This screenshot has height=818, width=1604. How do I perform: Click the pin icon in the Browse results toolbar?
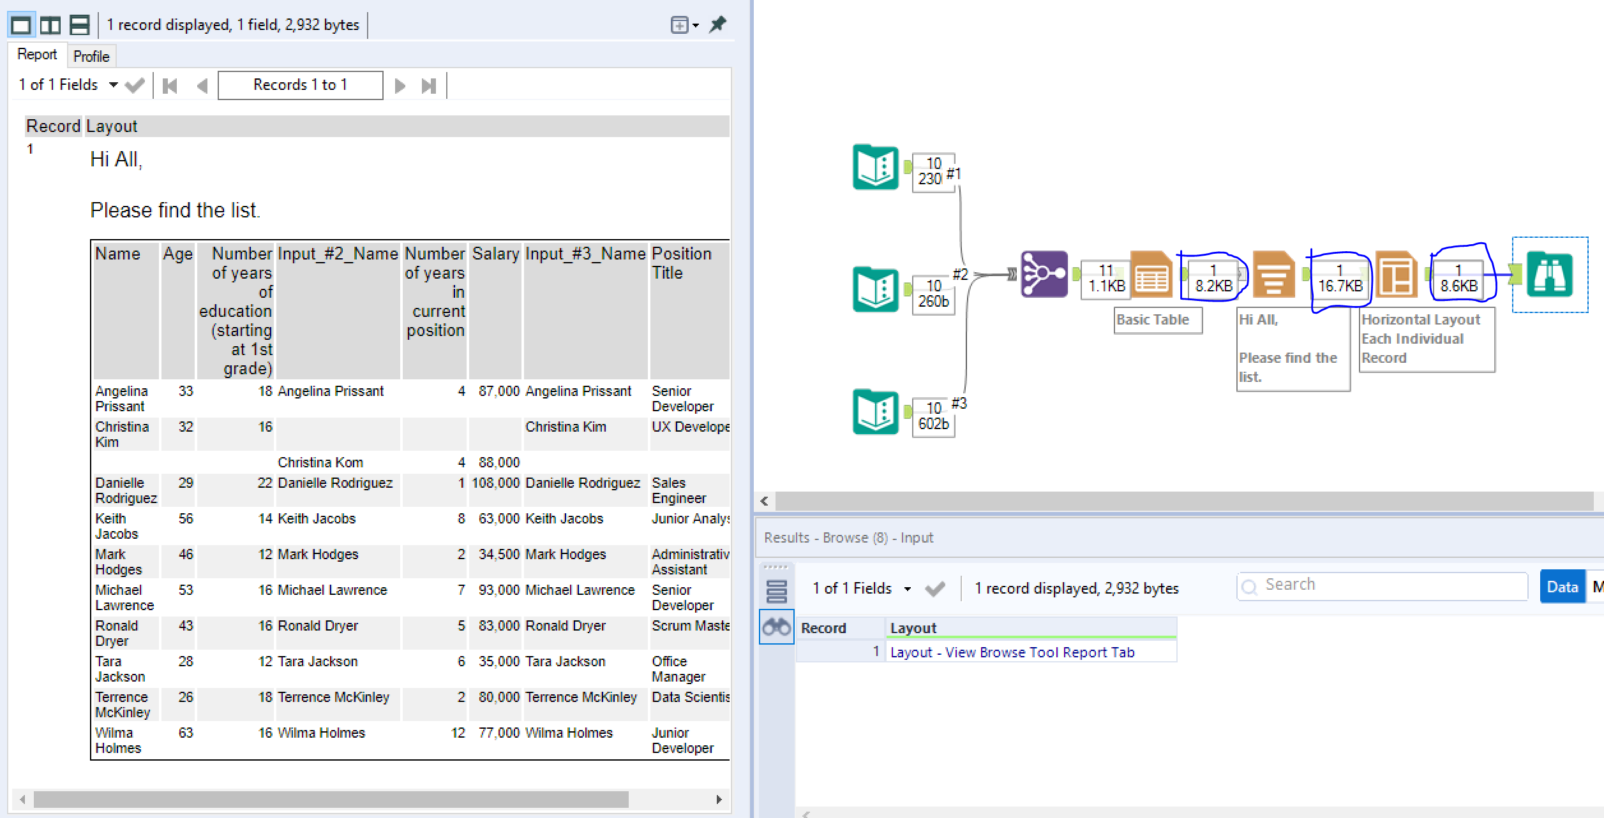pyautogui.click(x=718, y=24)
